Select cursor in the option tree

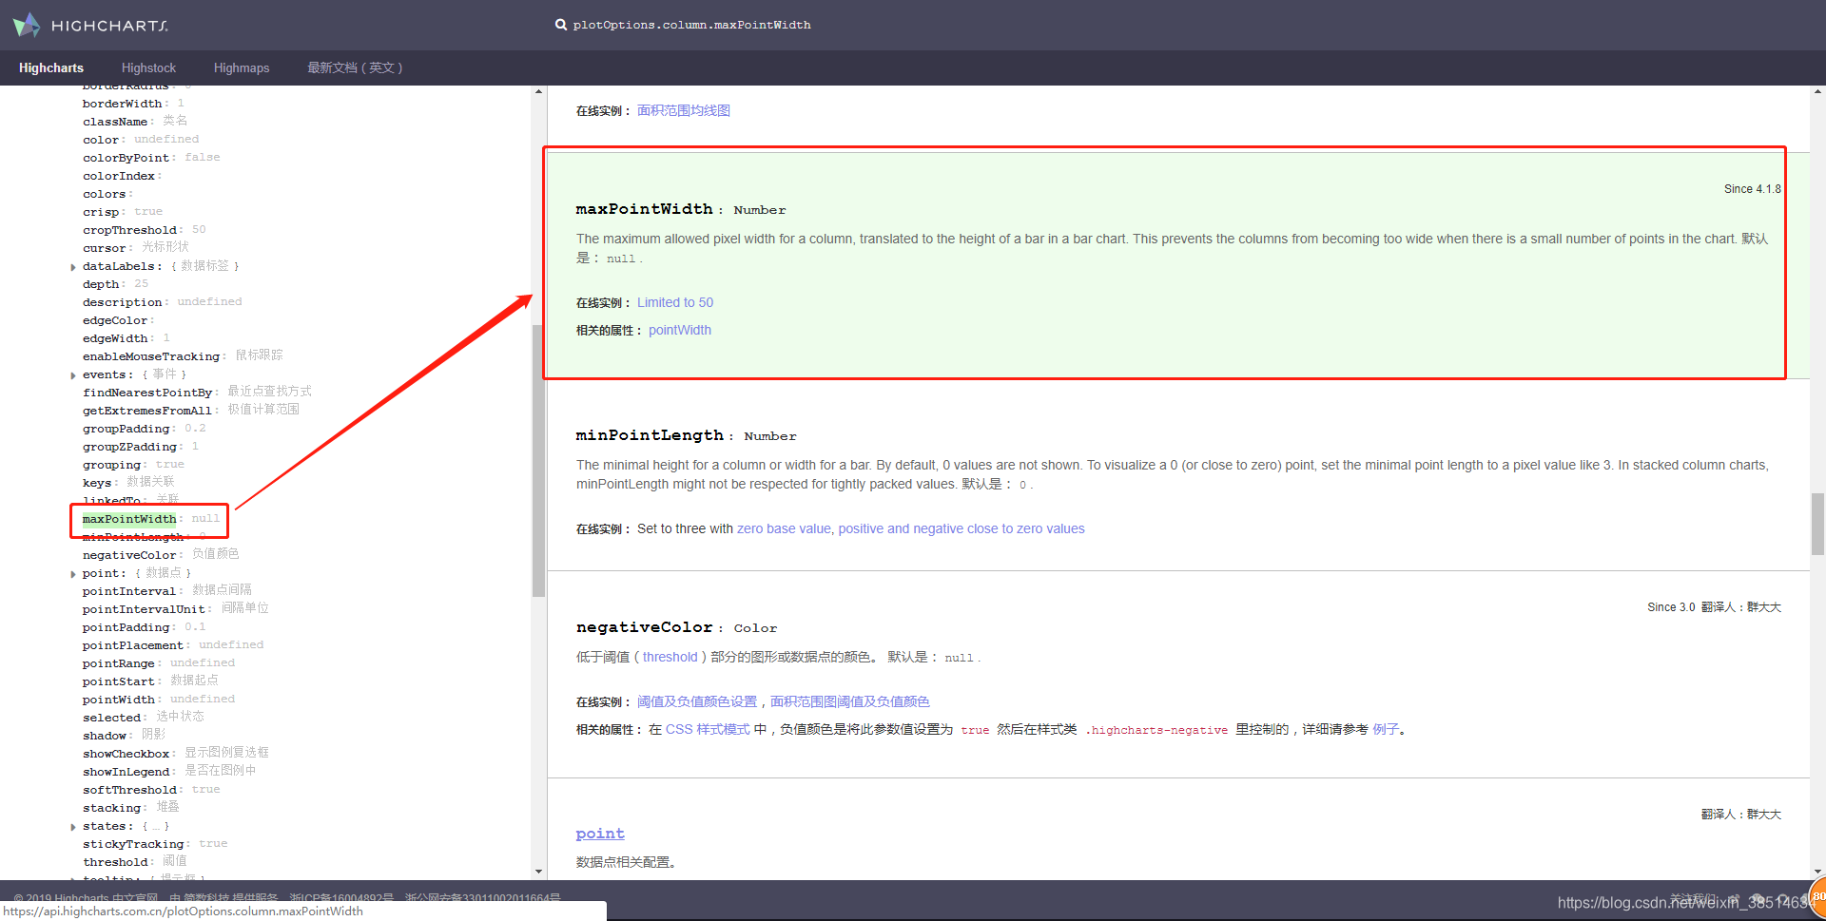pos(104,248)
